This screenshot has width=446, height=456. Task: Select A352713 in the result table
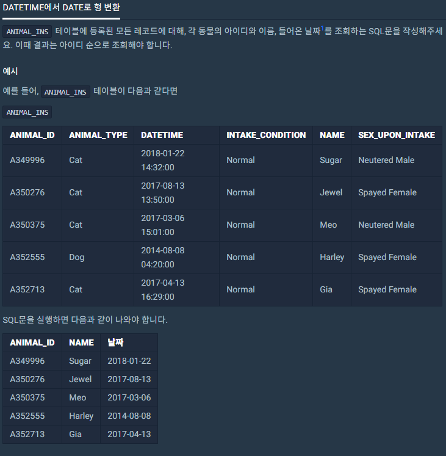[27, 435]
